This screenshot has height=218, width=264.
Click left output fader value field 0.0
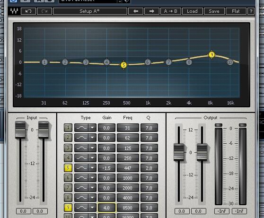click(182, 211)
